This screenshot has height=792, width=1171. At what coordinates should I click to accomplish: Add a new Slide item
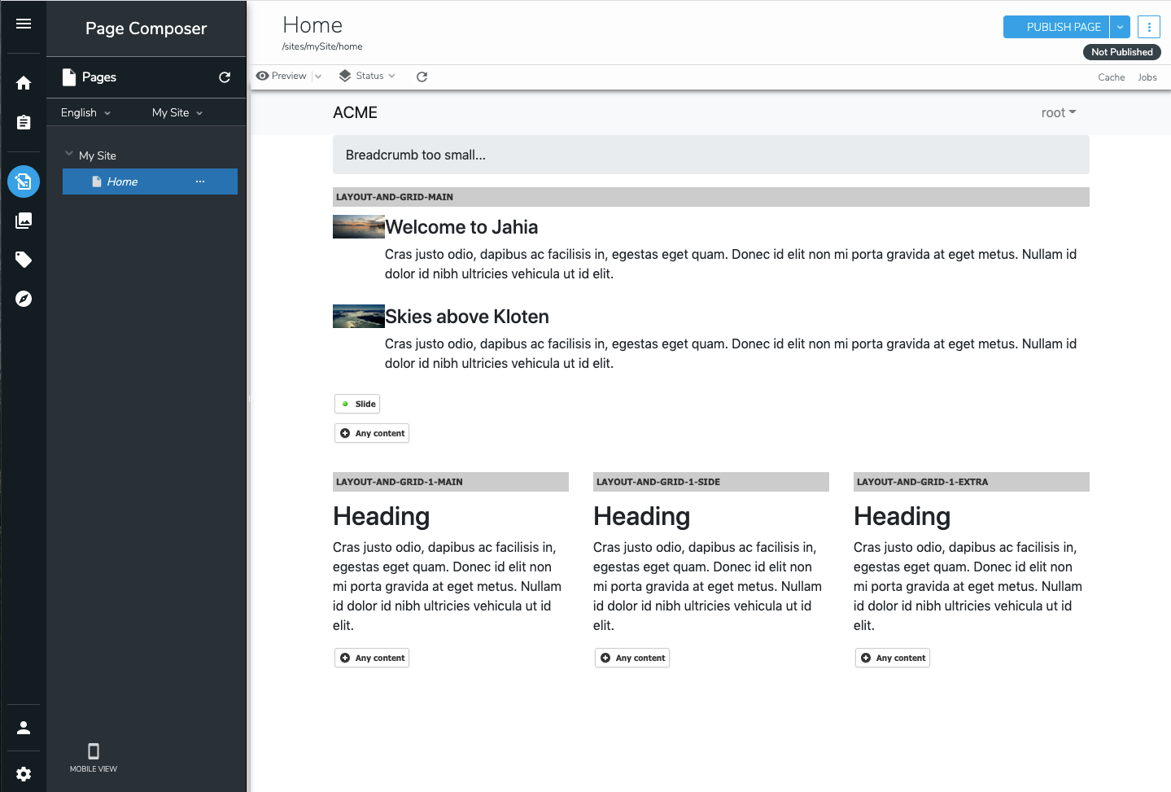coord(357,404)
